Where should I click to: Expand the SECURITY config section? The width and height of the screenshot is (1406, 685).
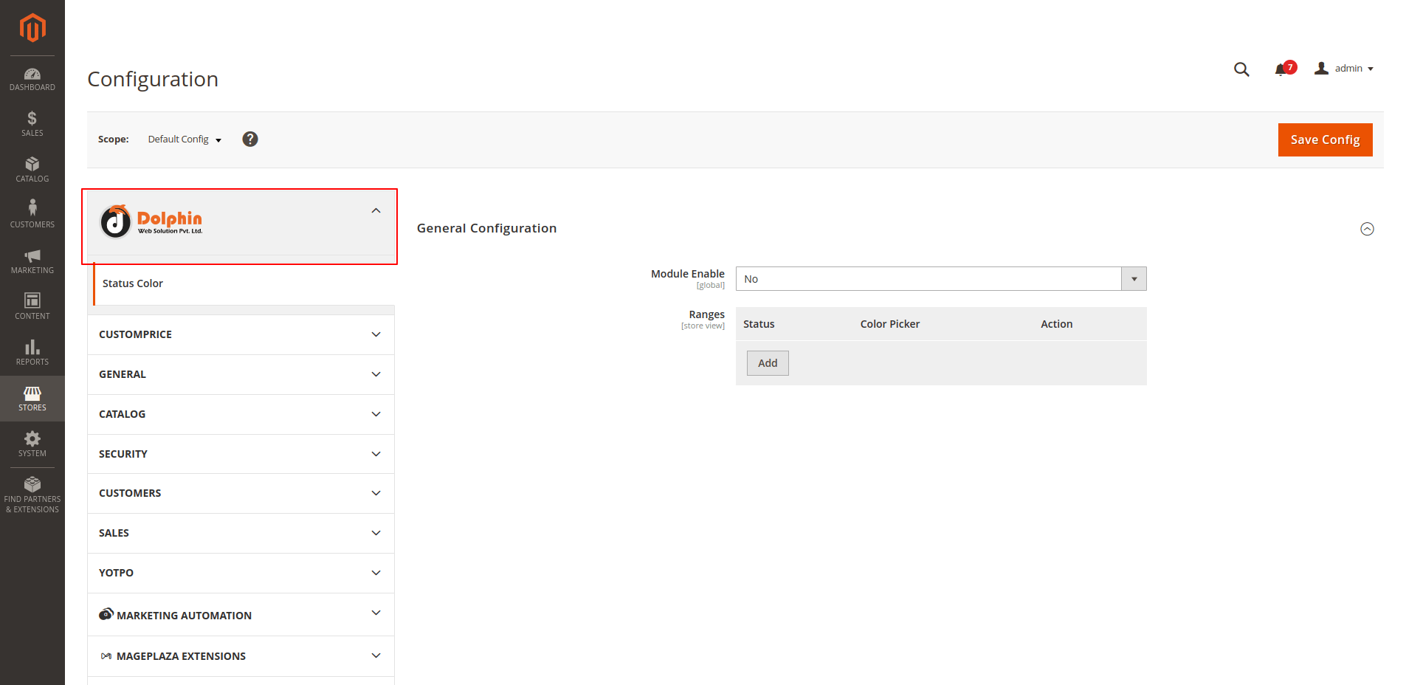(x=241, y=454)
